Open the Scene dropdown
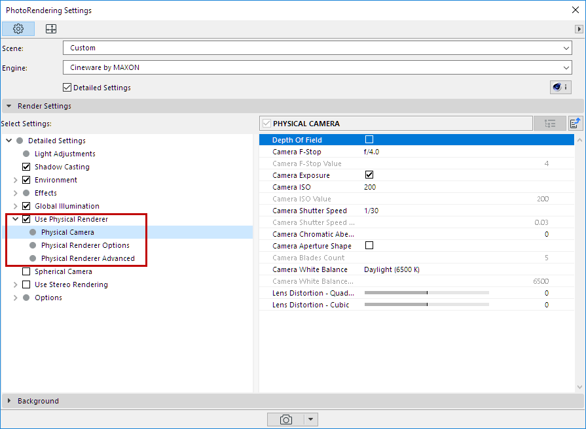This screenshot has height=429, width=586. (x=318, y=48)
